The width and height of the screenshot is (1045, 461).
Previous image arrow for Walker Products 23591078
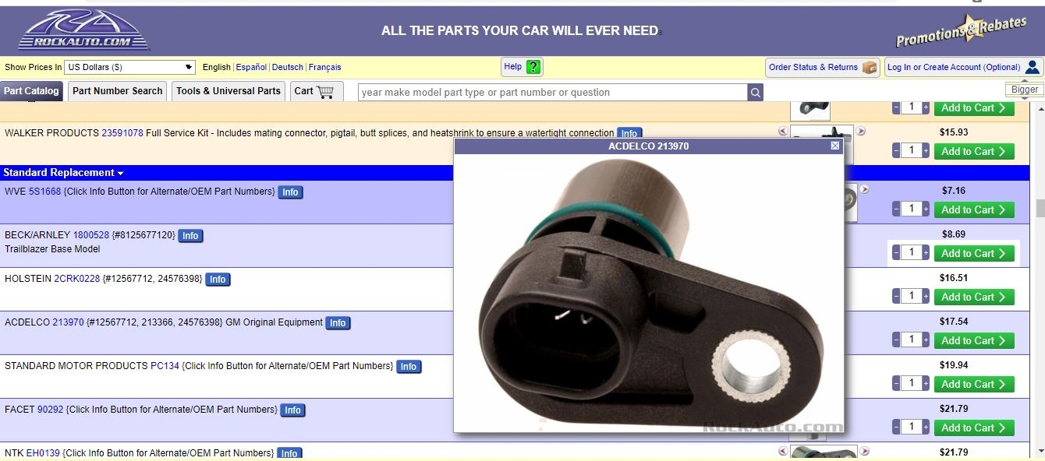coord(783,131)
